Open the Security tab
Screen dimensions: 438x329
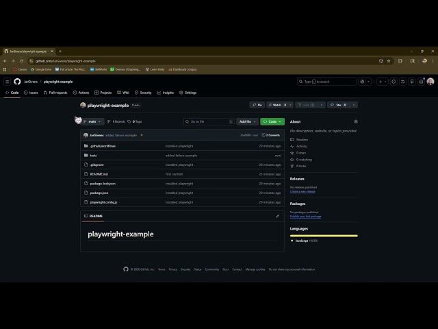tap(143, 93)
